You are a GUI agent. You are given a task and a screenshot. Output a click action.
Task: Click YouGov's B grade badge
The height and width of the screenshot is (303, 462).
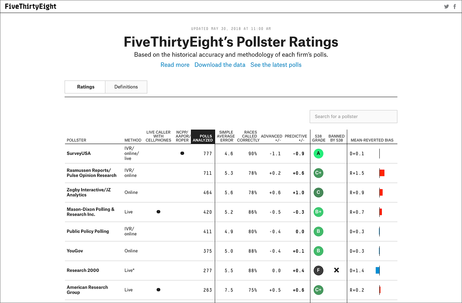tap(318, 251)
